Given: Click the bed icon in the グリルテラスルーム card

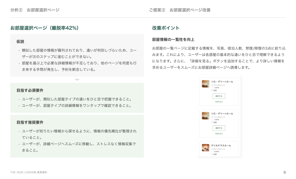Looking at the screenshot, I should click(x=212, y=149).
